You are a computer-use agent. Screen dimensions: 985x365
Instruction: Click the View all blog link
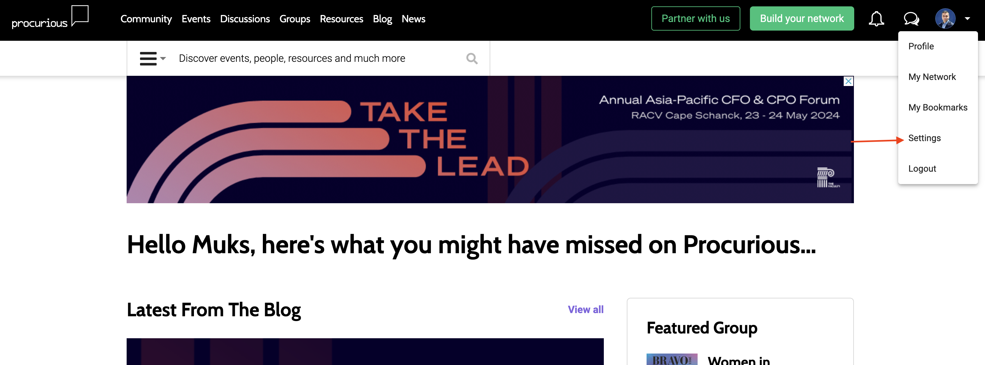click(585, 309)
